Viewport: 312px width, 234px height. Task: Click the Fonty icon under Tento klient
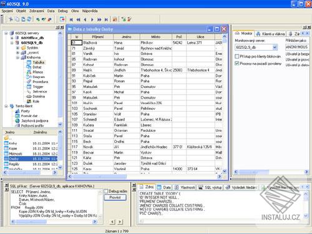pyautogui.click(x=17, y=111)
